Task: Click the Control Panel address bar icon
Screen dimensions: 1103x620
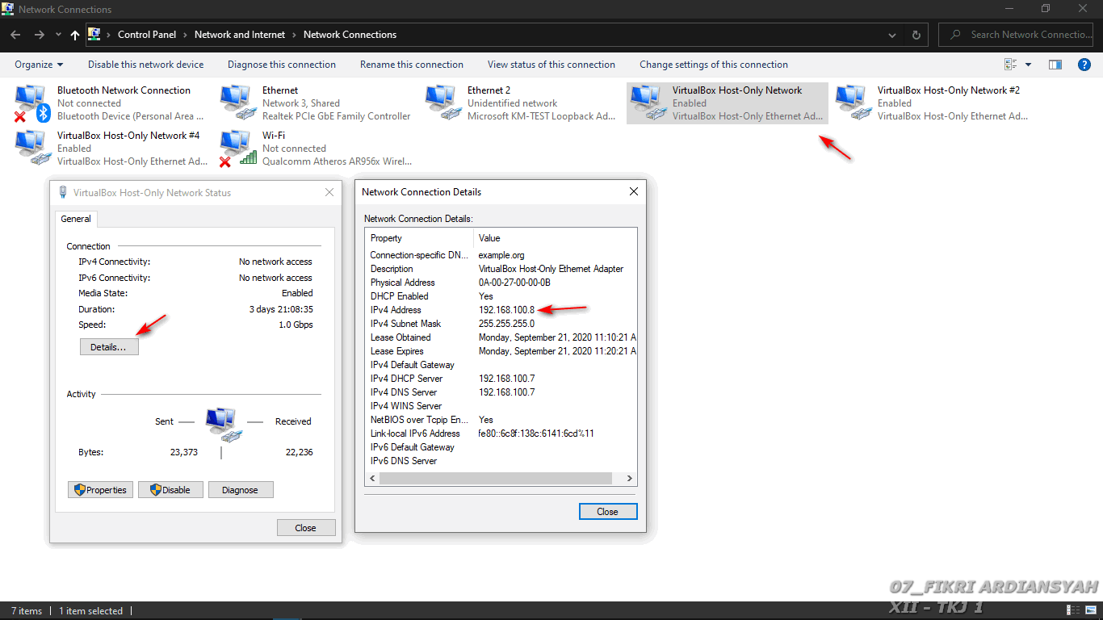Action: 94,35
